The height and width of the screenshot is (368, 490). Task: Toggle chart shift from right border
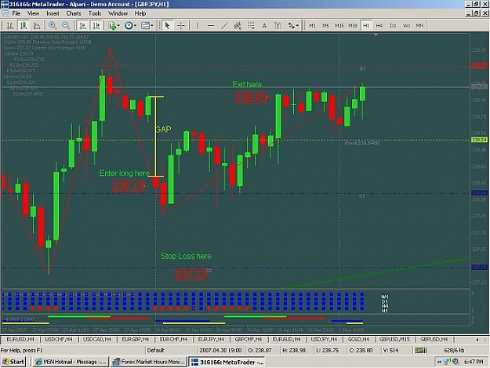96,26
